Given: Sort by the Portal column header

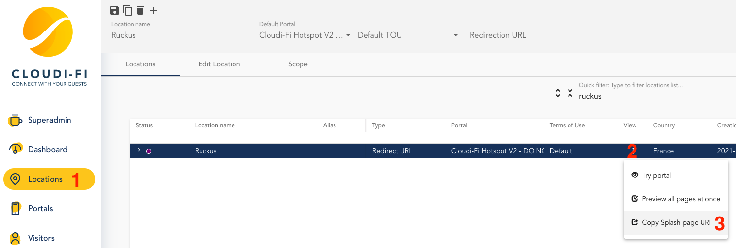Looking at the screenshot, I should pos(459,125).
